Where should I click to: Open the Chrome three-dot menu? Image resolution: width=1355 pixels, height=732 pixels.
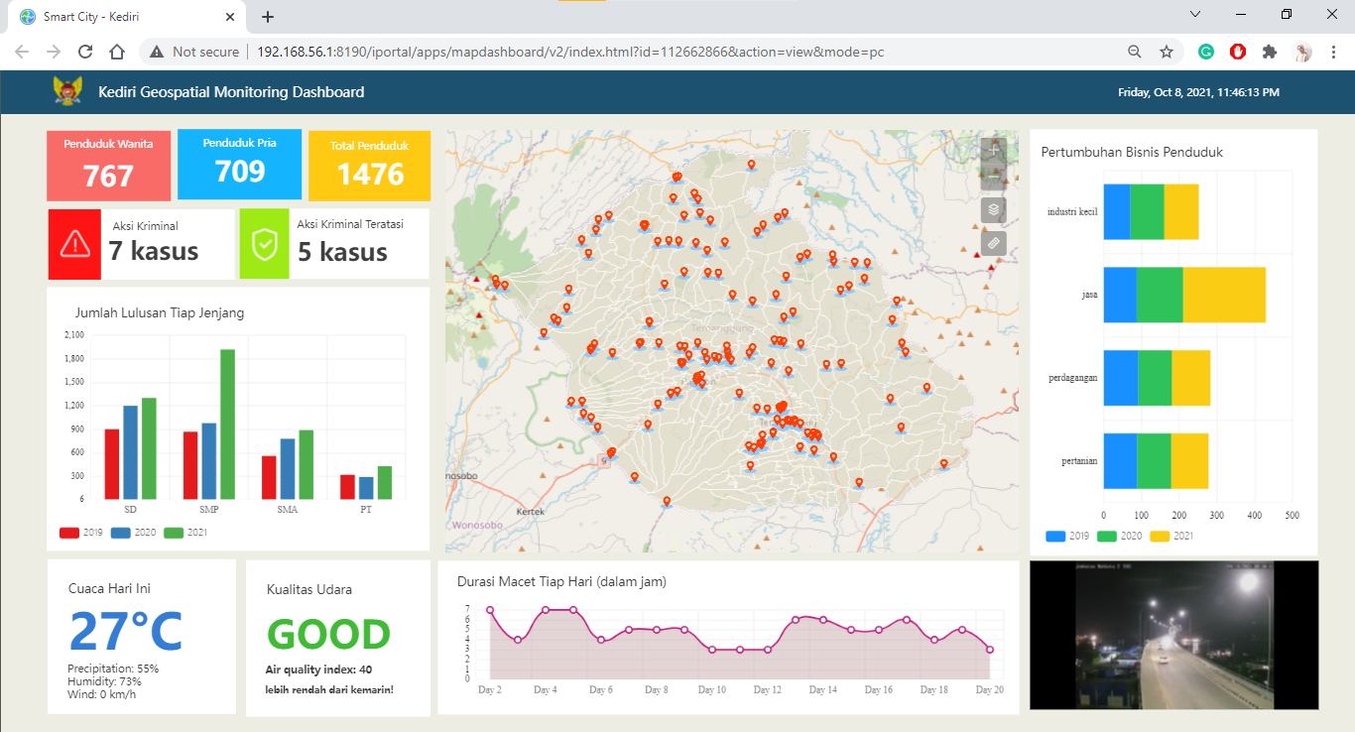[x=1334, y=52]
